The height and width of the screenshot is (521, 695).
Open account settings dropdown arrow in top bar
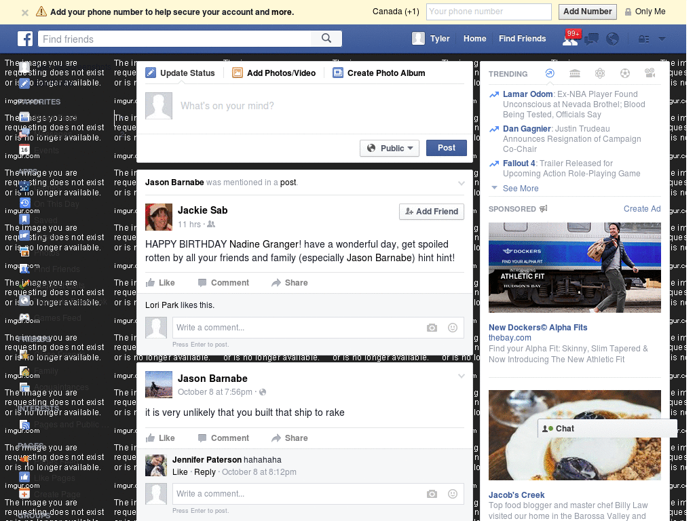[x=662, y=39]
